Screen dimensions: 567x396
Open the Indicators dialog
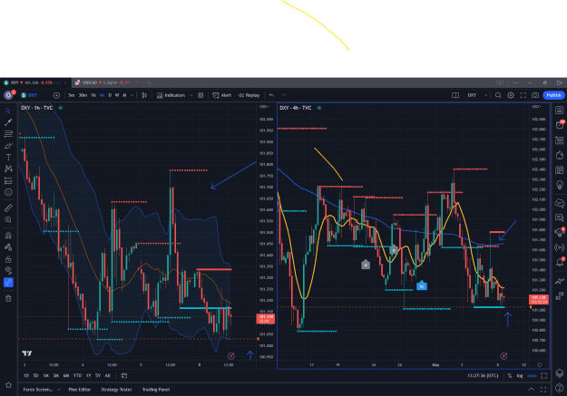point(171,95)
